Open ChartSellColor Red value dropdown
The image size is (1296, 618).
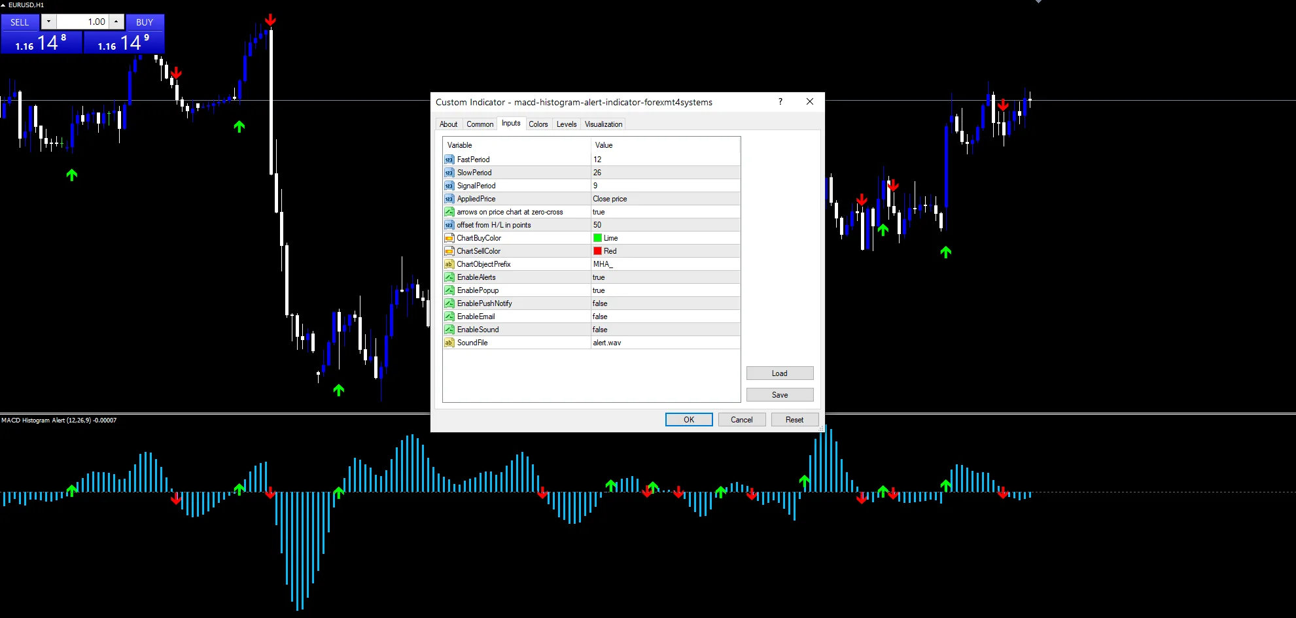[x=665, y=251]
